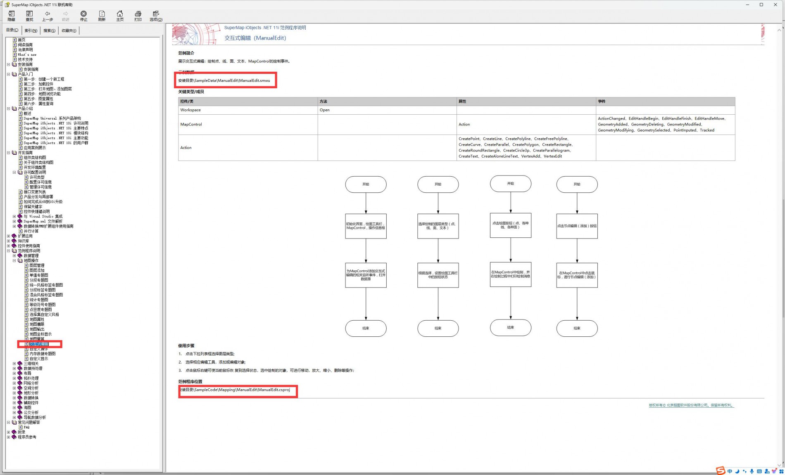
Task: Expand the 数据管理 tree node
Action: [x=14, y=256]
